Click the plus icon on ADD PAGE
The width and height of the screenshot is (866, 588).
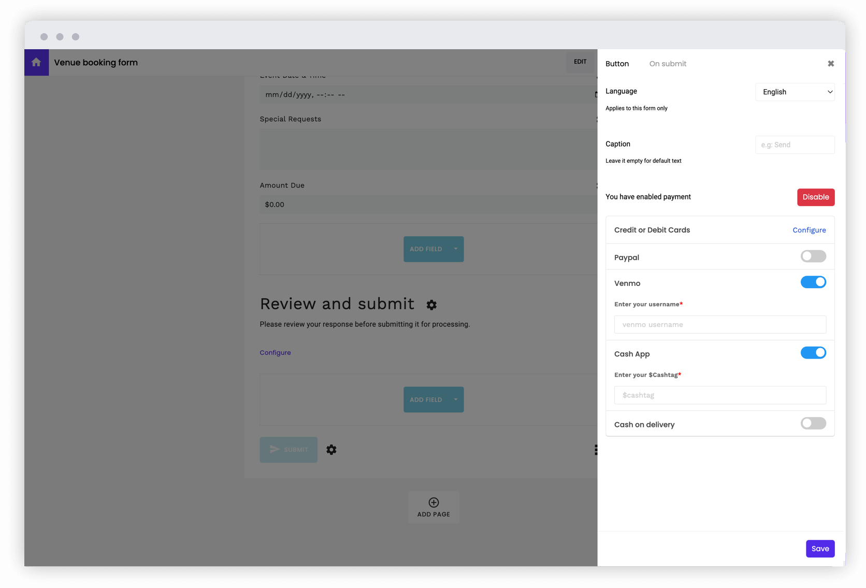coord(433,501)
